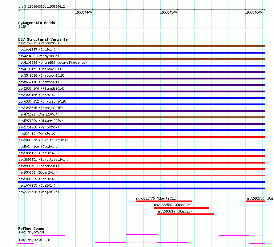Screen dimensions: 274x247
Task: Click the red bar under nsv5992750
Action: click(x=256, y=201)
